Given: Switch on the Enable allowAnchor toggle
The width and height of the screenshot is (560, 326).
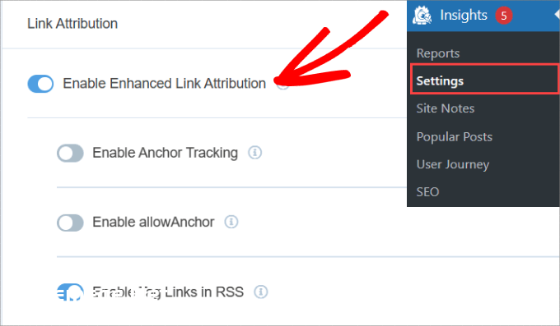Looking at the screenshot, I should [x=70, y=223].
